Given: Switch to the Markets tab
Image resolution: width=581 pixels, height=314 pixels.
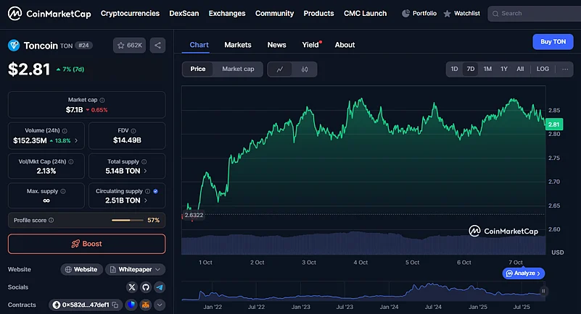Looking at the screenshot, I should 237,45.
